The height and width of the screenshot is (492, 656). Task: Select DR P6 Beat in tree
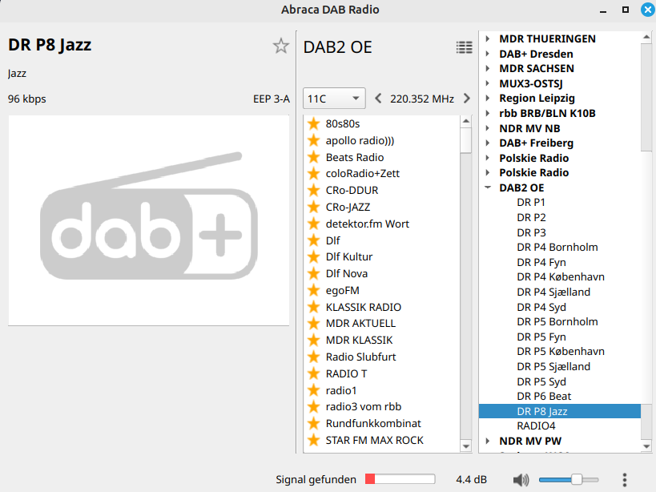(x=544, y=396)
